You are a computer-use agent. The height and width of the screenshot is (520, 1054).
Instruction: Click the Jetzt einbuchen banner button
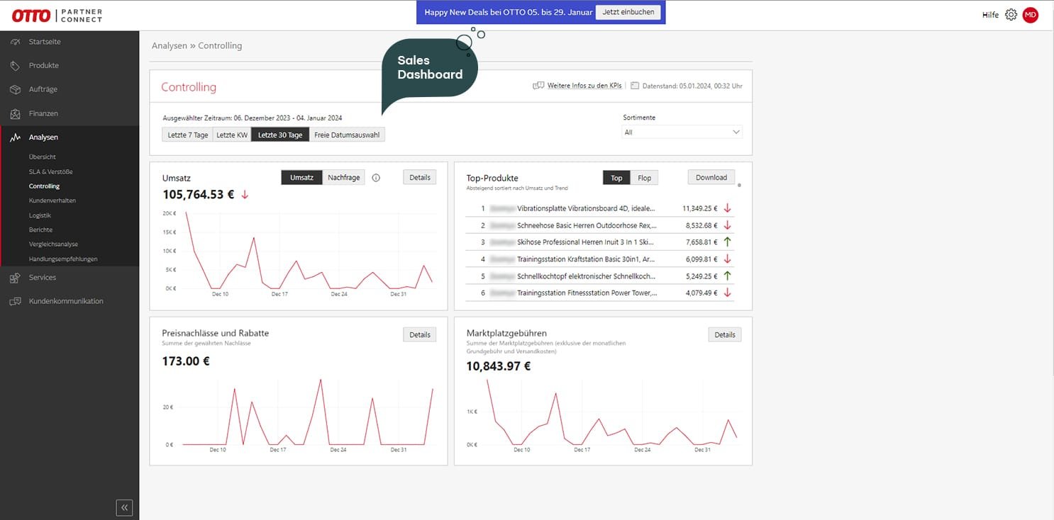[x=628, y=12]
